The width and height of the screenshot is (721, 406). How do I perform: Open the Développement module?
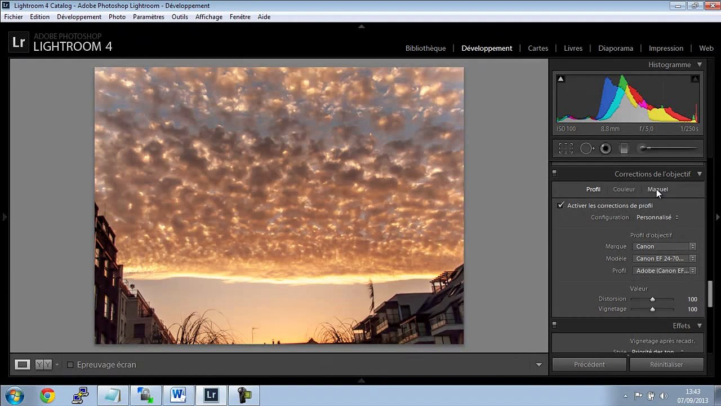487,48
